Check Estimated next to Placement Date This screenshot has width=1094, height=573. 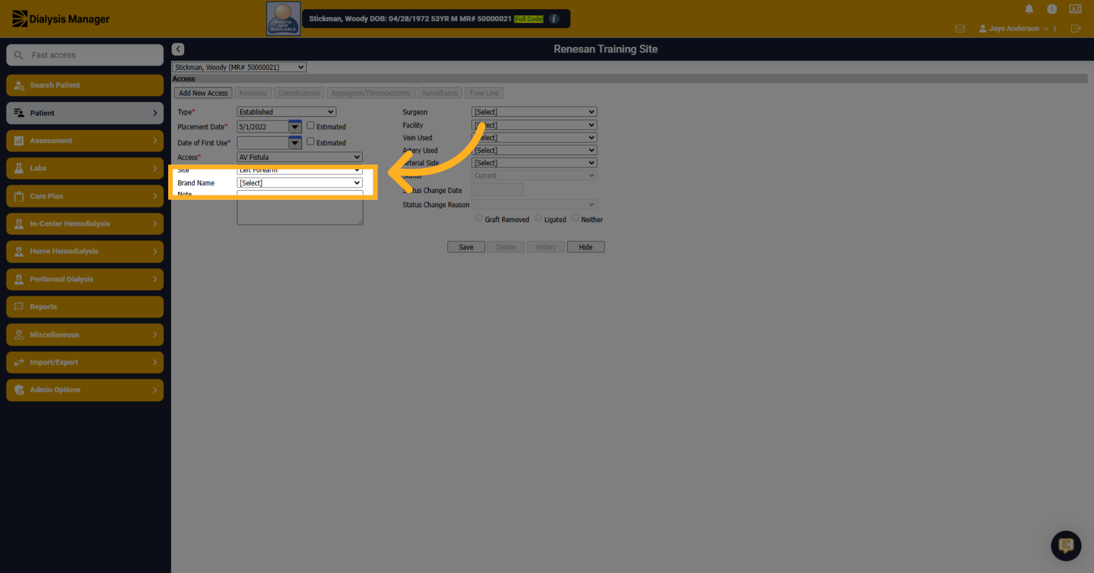310,125
